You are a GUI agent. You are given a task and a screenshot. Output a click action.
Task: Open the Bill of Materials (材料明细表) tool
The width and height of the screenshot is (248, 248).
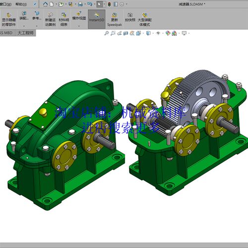coord(64,19)
